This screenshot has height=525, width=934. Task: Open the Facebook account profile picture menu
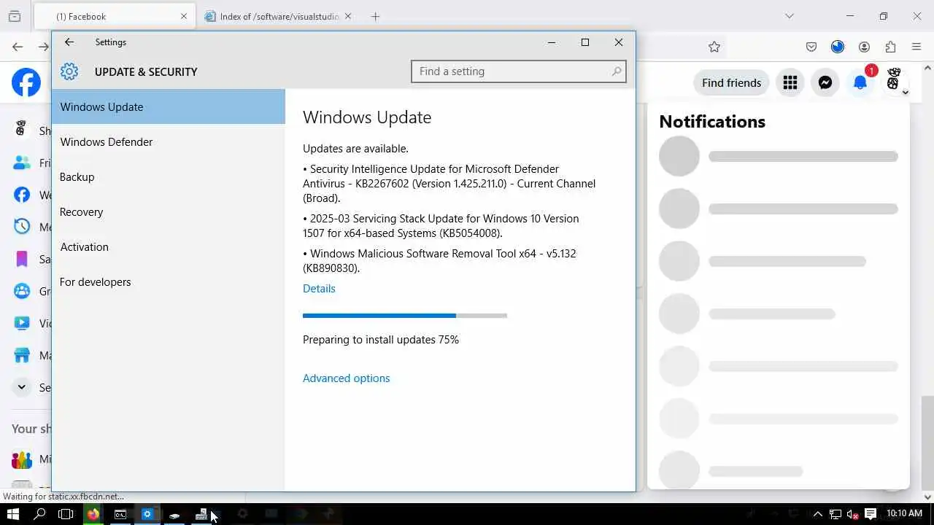[x=895, y=81]
